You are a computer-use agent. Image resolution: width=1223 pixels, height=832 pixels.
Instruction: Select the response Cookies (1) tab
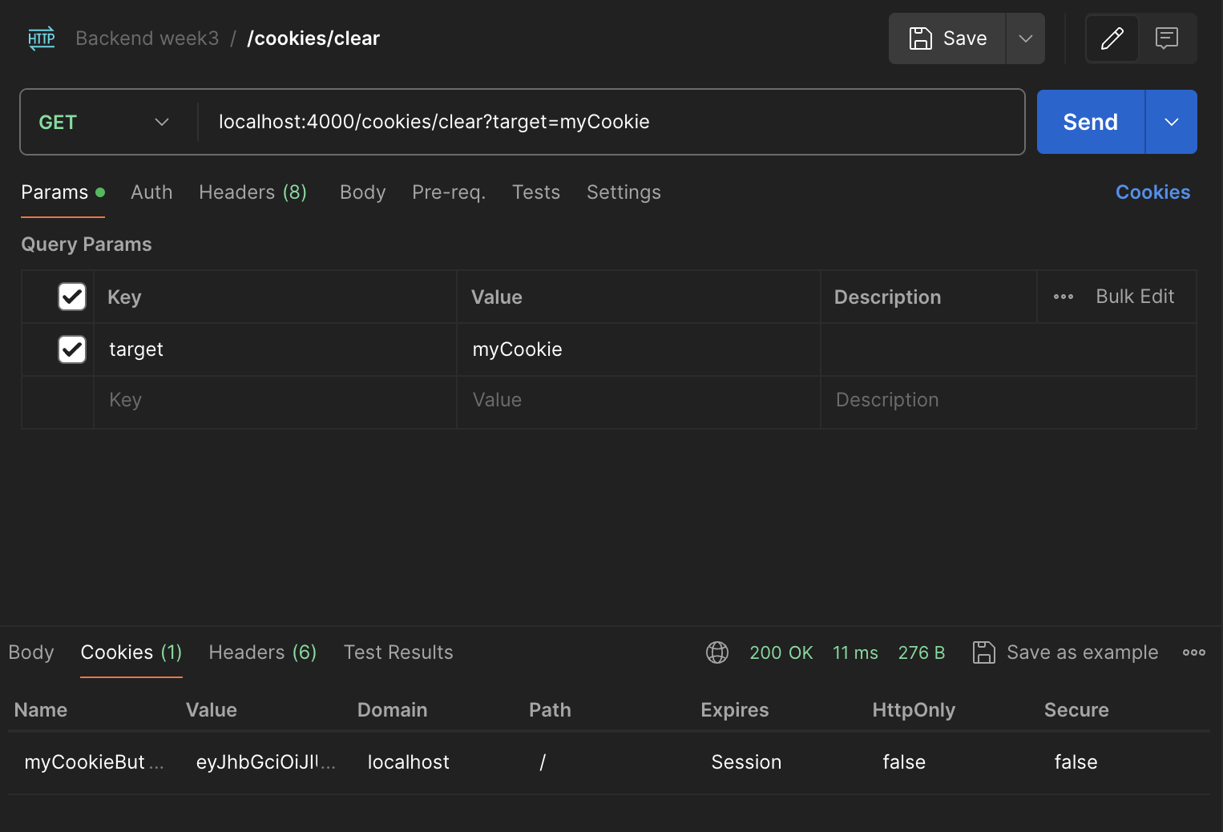click(x=131, y=652)
